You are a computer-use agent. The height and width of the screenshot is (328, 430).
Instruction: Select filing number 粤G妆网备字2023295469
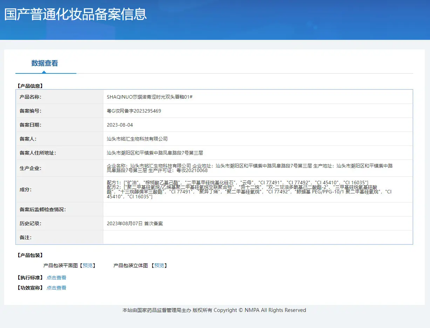[x=134, y=111]
